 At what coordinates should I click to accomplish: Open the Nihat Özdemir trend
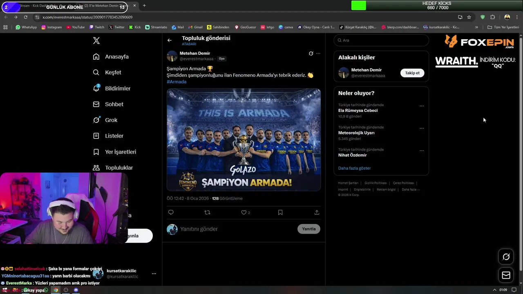[352, 155]
